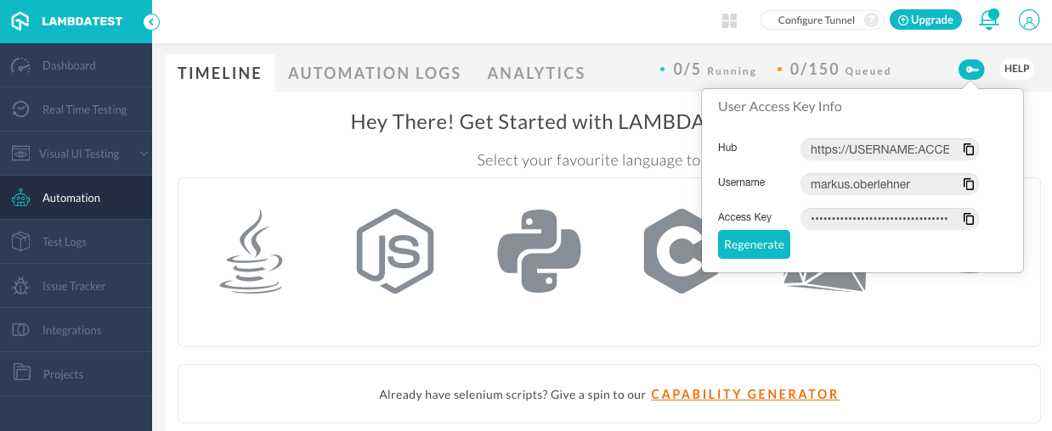Image resolution: width=1052 pixels, height=431 pixels.
Task: Open the notifications bell
Action: click(x=988, y=20)
